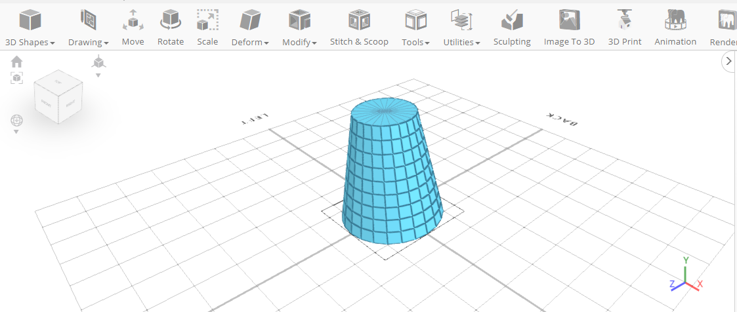The image size is (737, 312).
Task: Expand the 3D Shapes dropdown arrow
Action: pos(52,43)
